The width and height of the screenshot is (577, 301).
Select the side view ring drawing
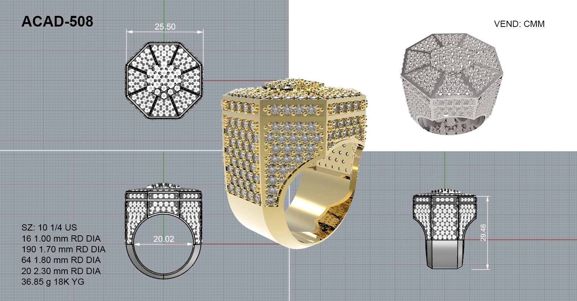pyautogui.click(x=445, y=229)
